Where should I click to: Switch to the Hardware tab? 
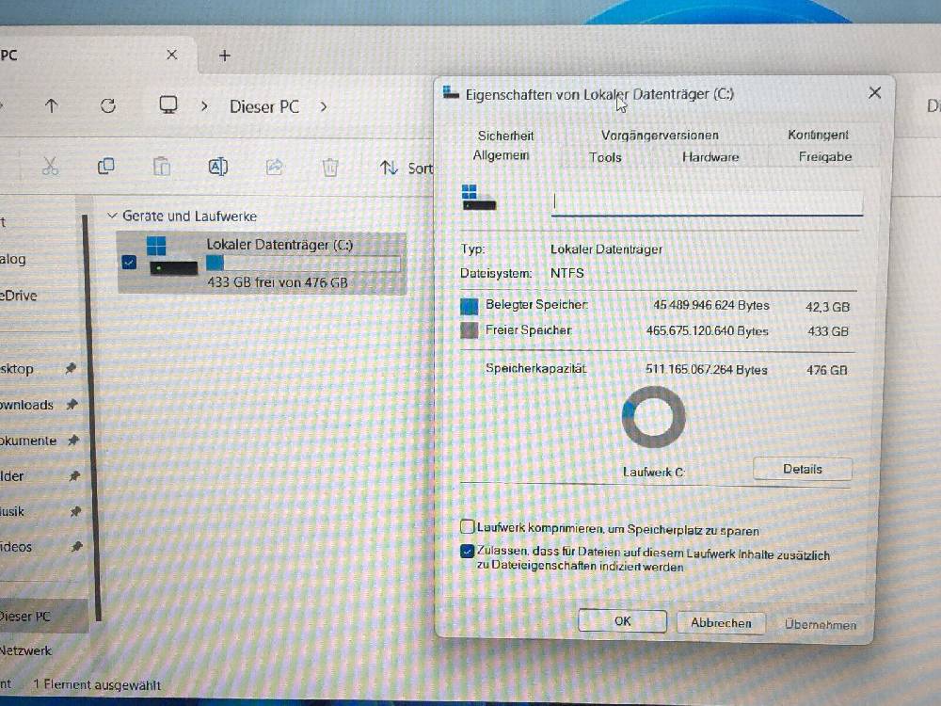[710, 157]
